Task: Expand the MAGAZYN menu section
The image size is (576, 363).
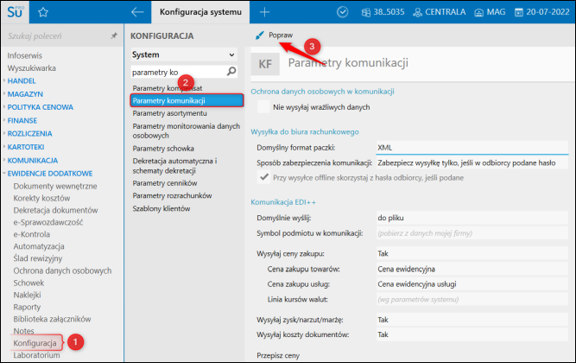Action: point(25,94)
